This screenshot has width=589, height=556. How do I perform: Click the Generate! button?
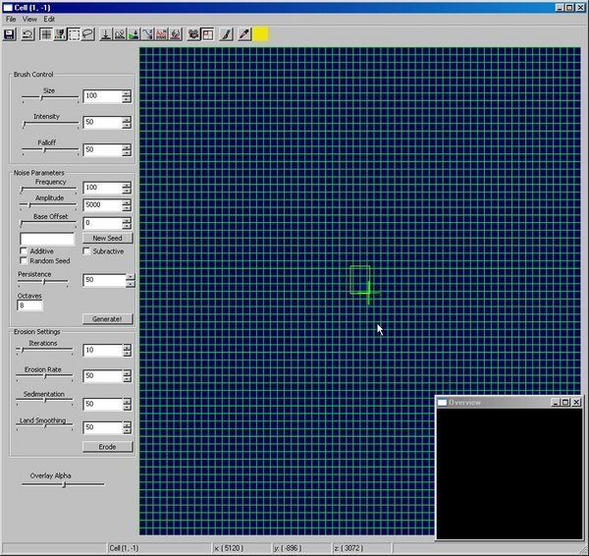[107, 319]
